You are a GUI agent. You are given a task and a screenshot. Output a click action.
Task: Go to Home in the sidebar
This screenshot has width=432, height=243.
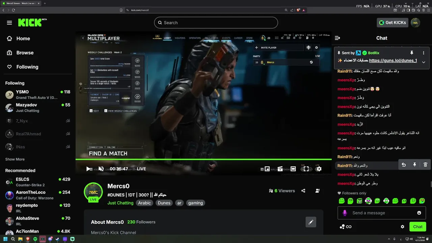click(x=19, y=38)
